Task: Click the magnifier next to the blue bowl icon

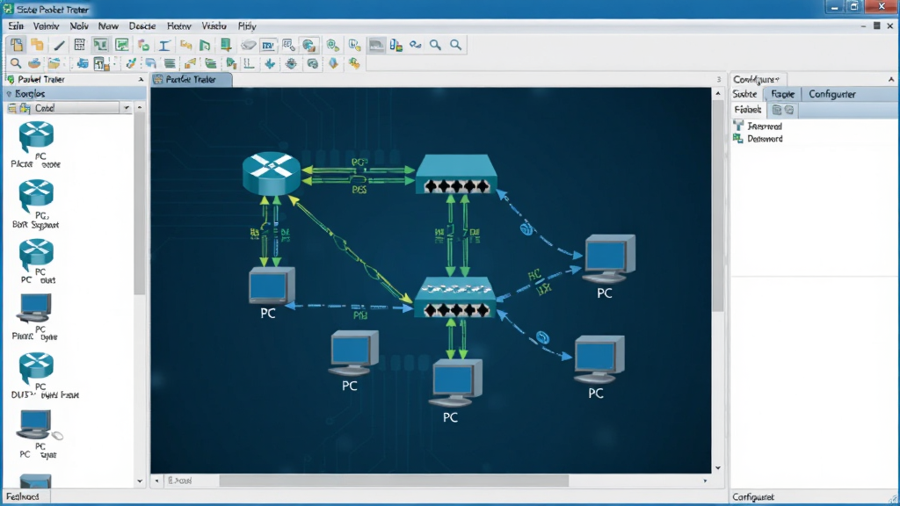Action: pos(16,63)
